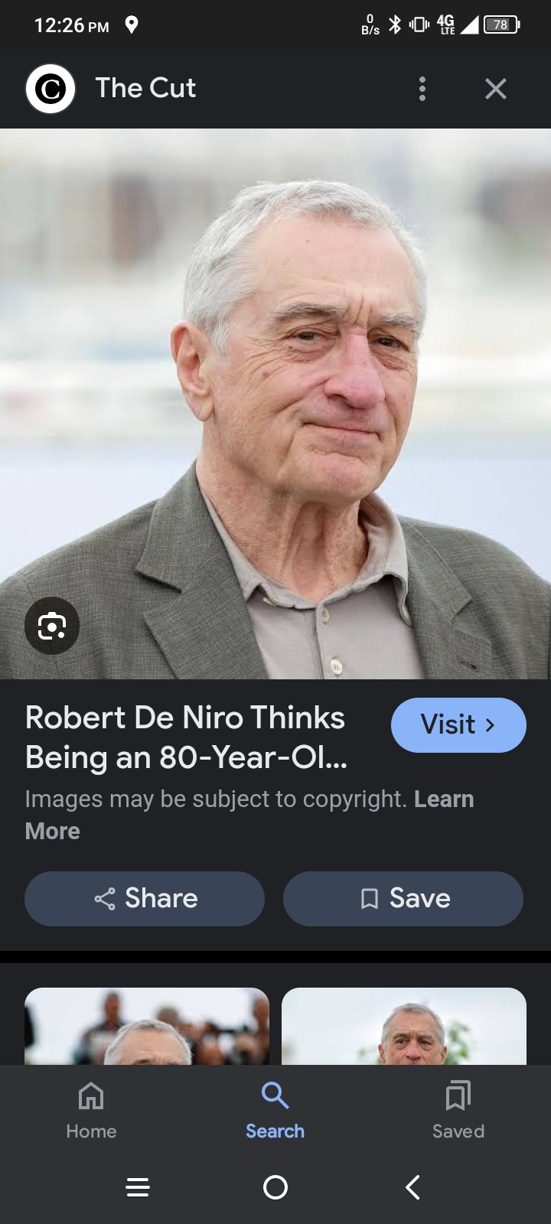Tap the Android back arrow
Screen dimensions: 551x1224
point(412,1187)
